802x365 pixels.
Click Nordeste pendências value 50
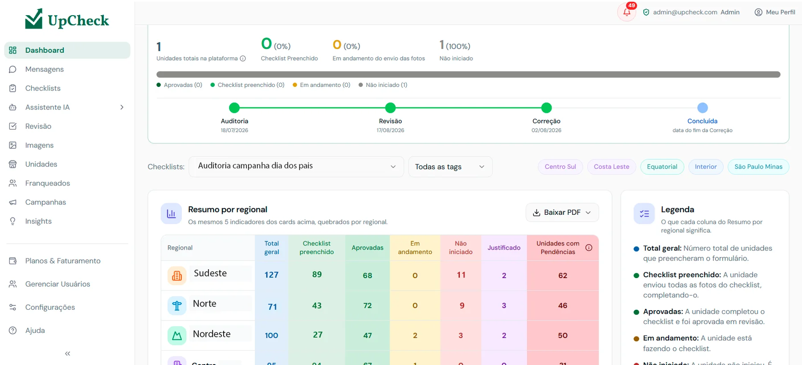pyautogui.click(x=563, y=336)
